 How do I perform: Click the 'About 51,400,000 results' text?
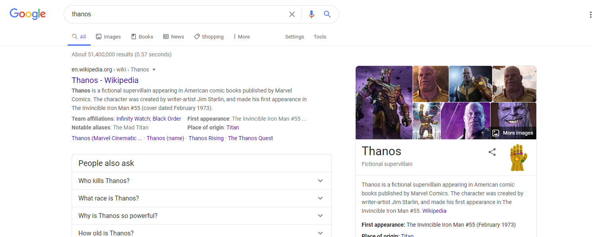(122, 54)
